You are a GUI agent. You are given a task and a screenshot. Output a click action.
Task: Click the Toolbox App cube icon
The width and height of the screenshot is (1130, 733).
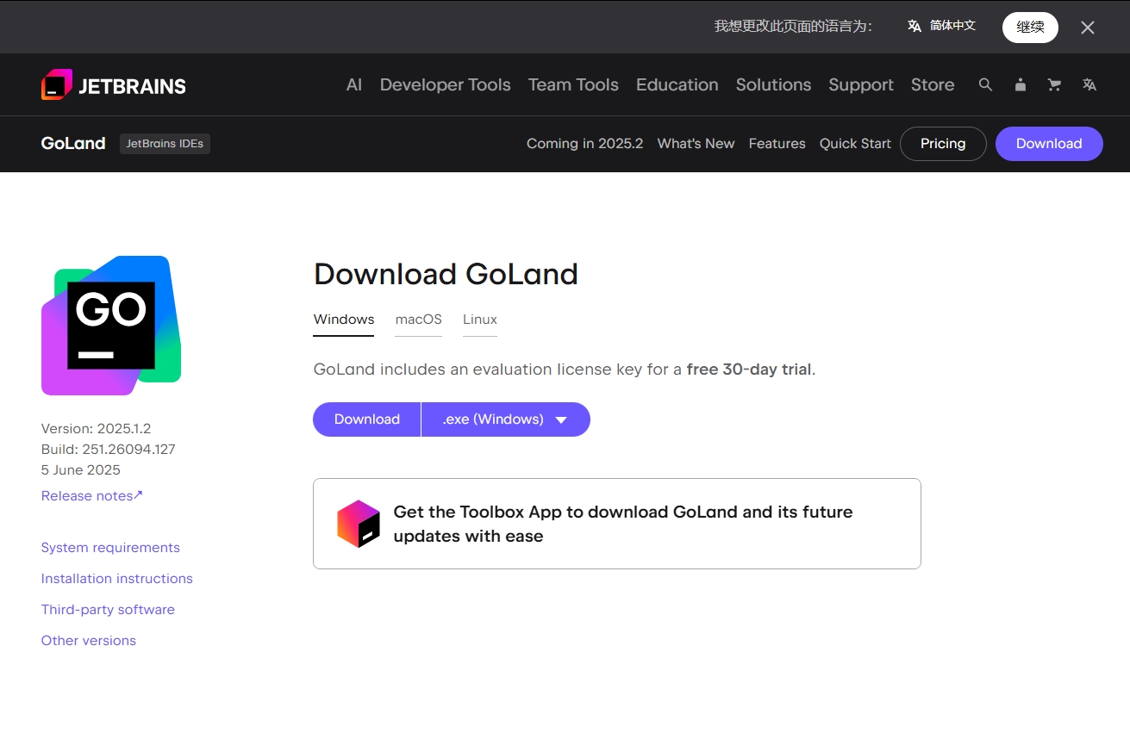tap(359, 524)
